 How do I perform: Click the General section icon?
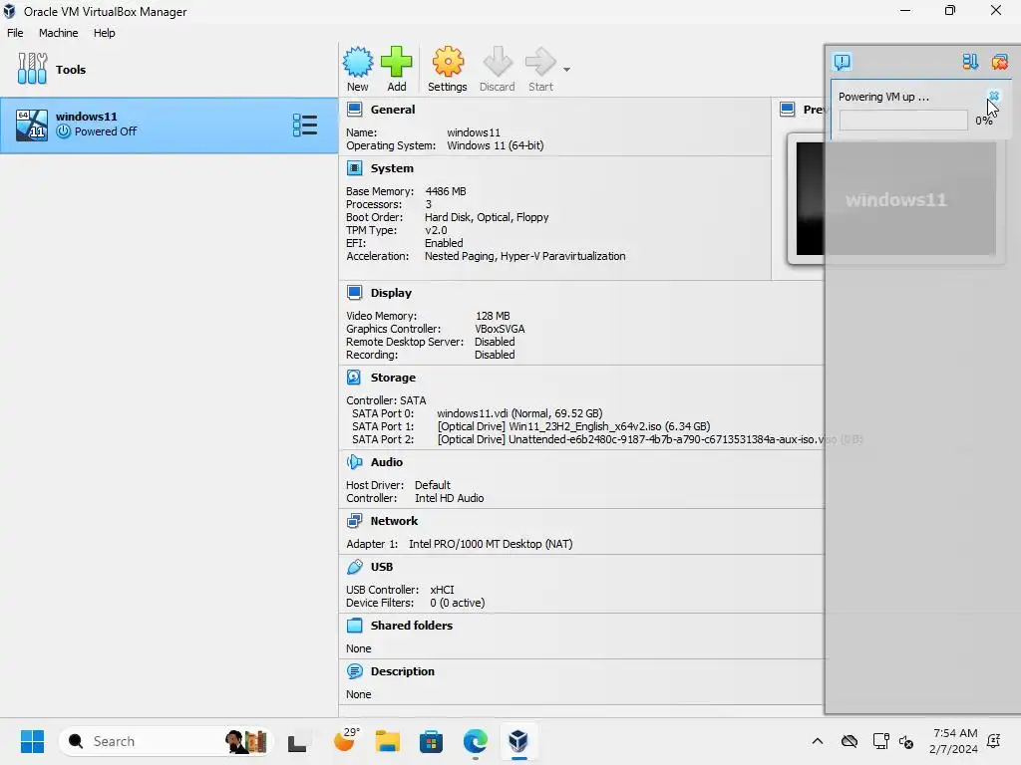coord(354,110)
